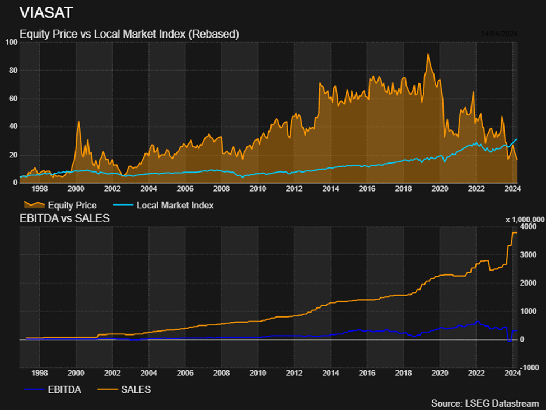Click the 'Source: LSEG Datastream' credit
Screen dimensions: 546x410
pos(485,403)
